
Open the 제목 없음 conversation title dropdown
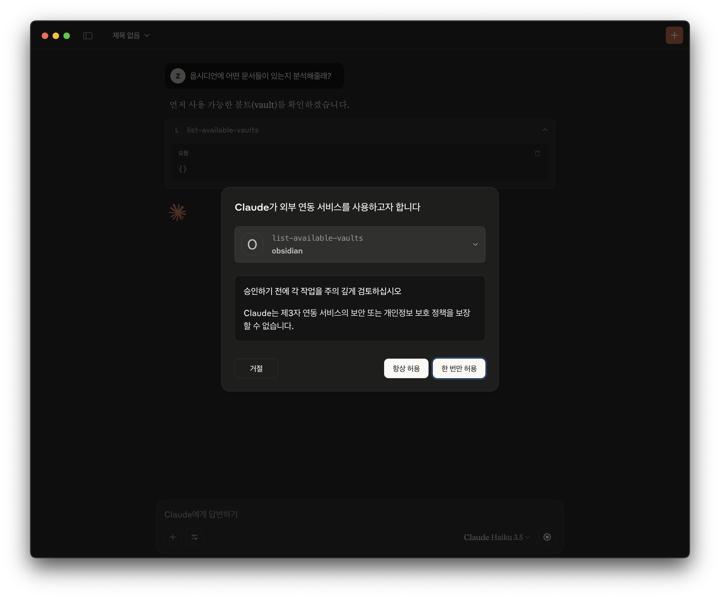point(131,35)
